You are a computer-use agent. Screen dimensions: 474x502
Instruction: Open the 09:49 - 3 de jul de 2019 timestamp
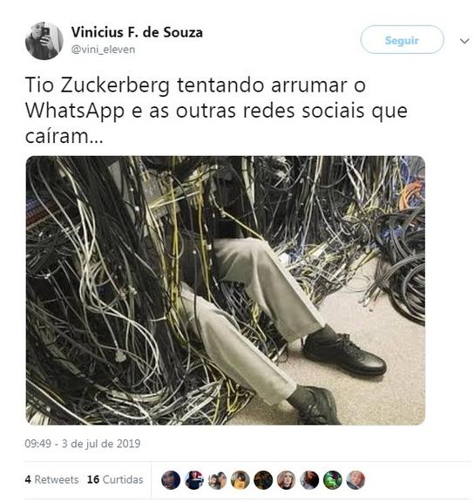click(x=83, y=444)
